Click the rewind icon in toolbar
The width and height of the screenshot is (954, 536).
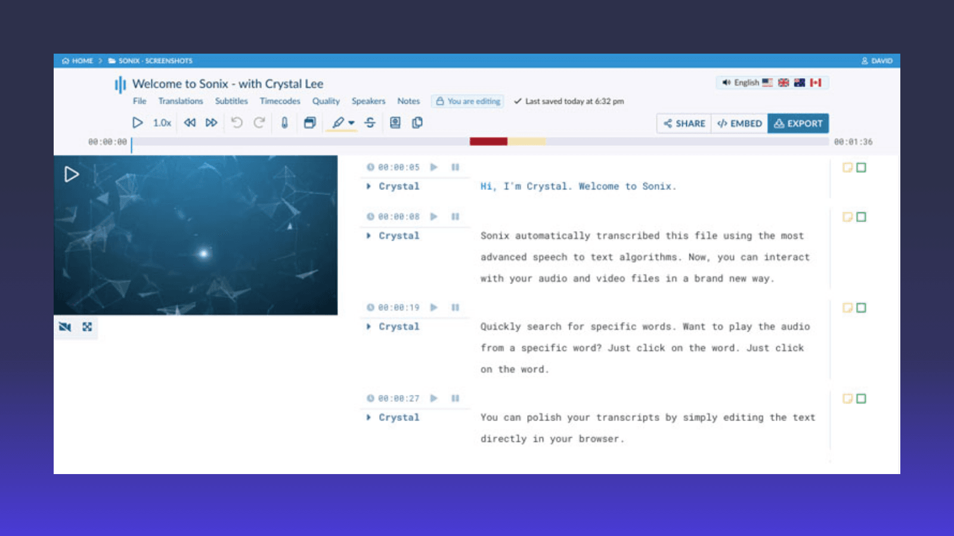[190, 123]
